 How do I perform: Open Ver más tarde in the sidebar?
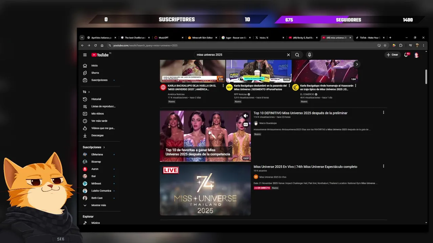click(99, 121)
